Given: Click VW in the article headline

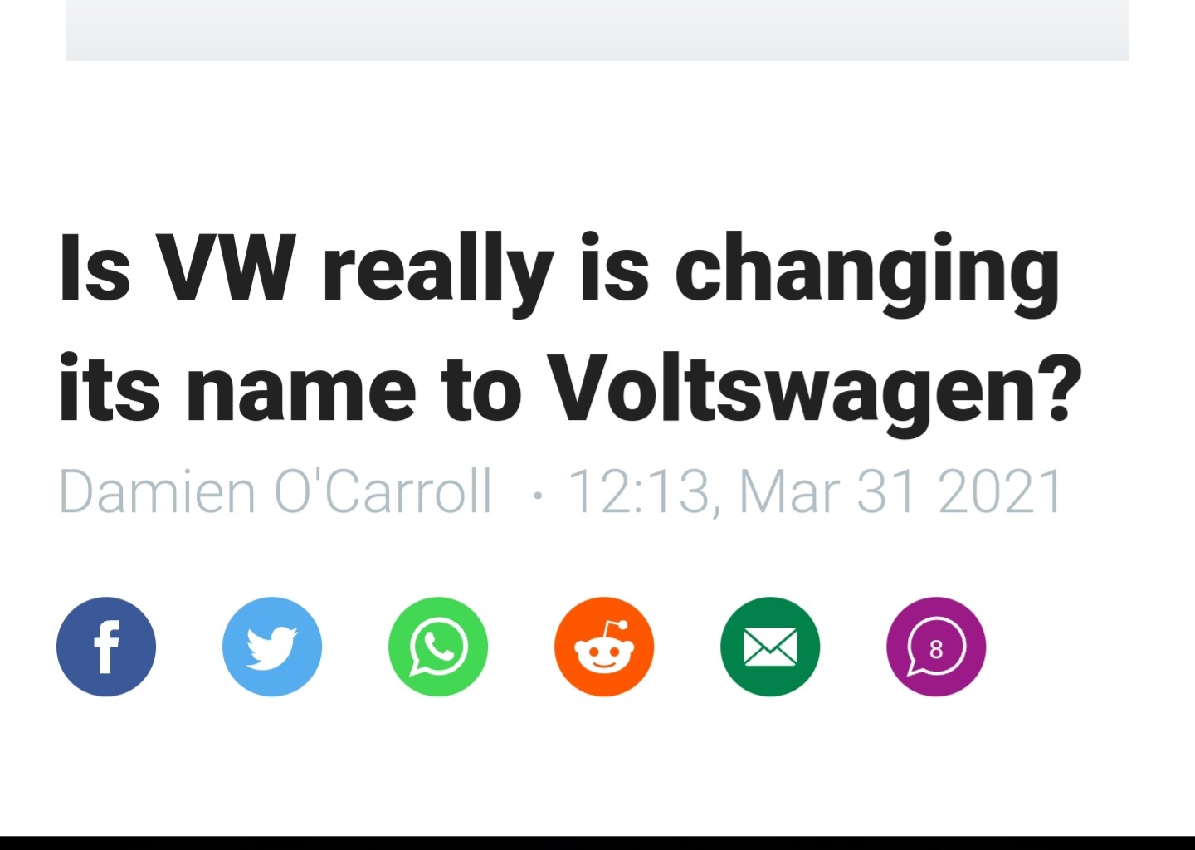Looking at the screenshot, I should tap(226, 268).
